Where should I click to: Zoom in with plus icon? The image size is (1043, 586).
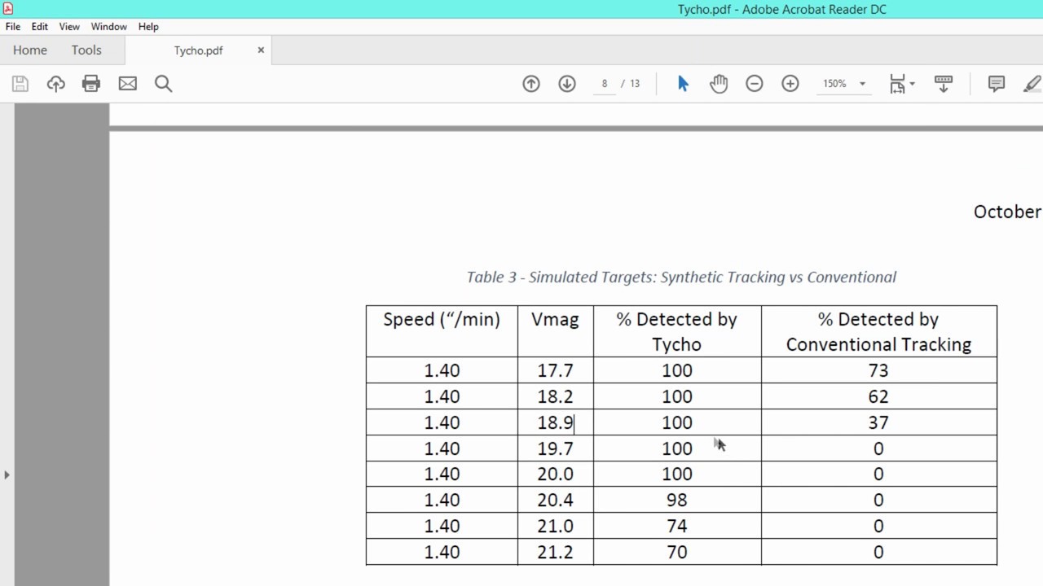[x=790, y=83]
